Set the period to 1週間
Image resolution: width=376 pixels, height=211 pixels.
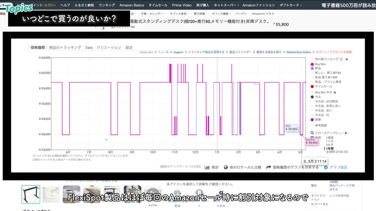coord(330,138)
